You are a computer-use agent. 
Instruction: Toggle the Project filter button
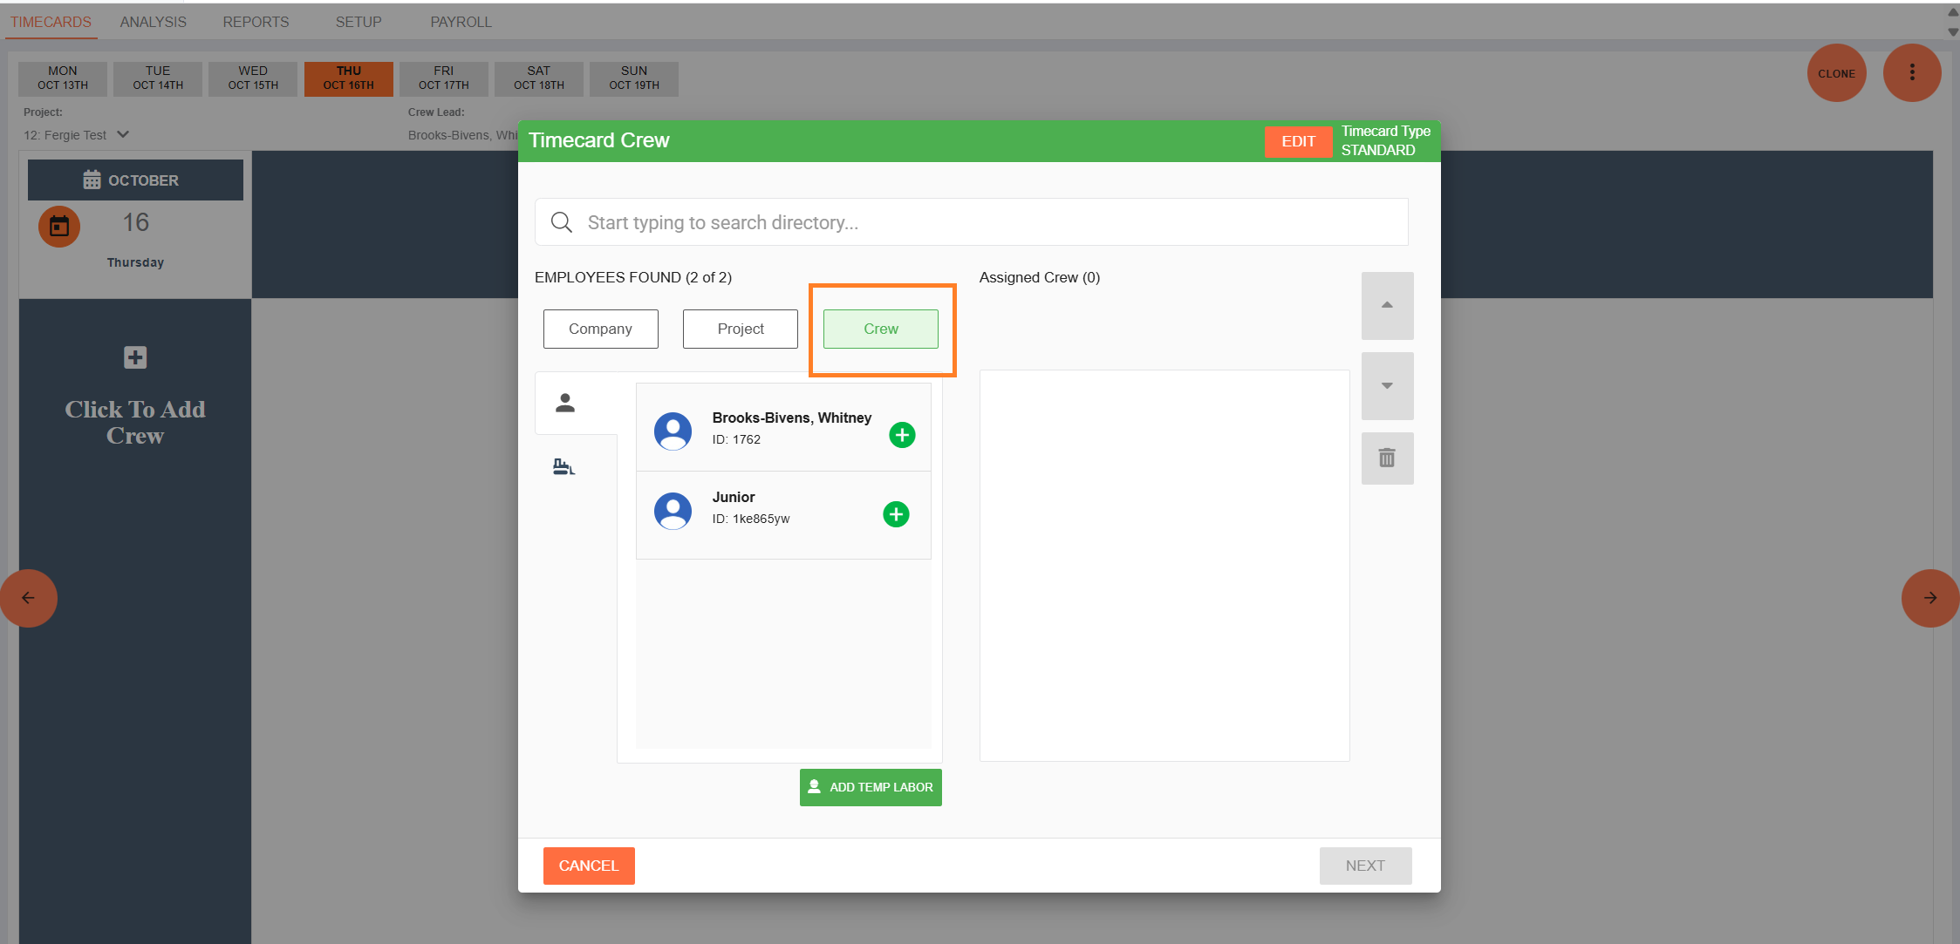(x=740, y=329)
